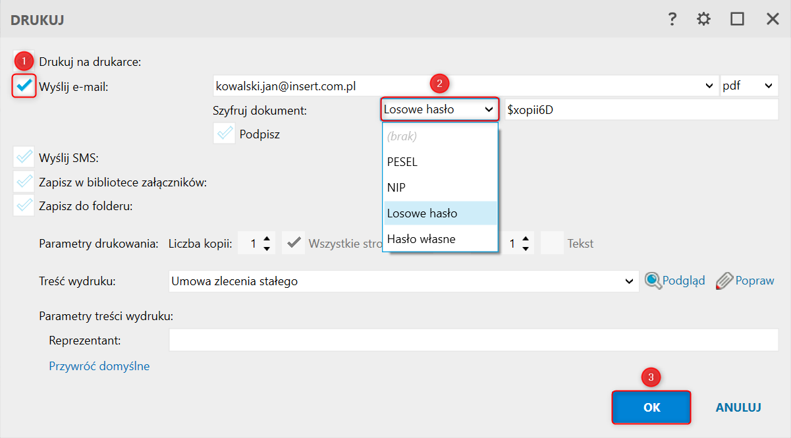Click the Reprezentant input field
Screen dimensions: 791x438
coord(474,341)
